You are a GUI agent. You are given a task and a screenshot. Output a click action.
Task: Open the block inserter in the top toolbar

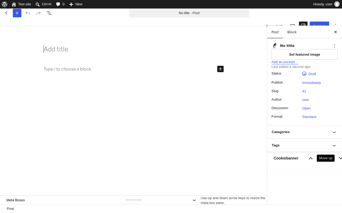[17, 13]
